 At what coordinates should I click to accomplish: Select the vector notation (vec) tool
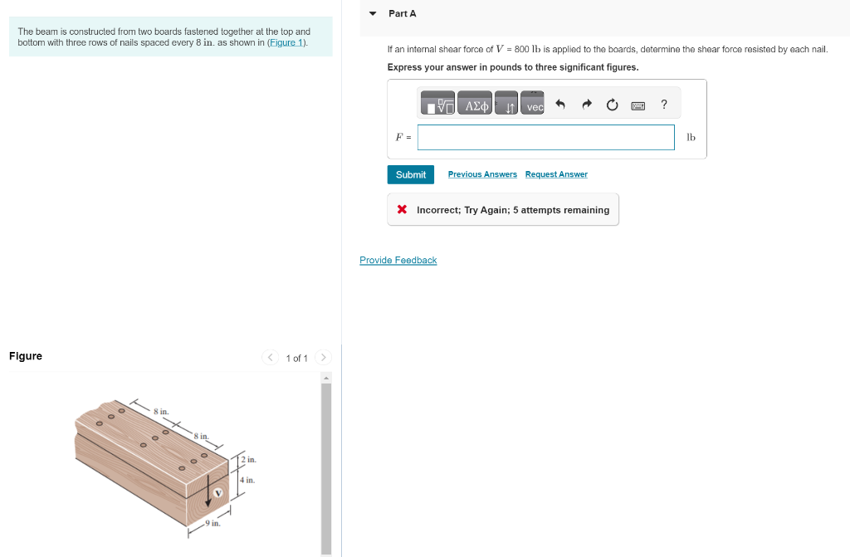pyautogui.click(x=532, y=105)
